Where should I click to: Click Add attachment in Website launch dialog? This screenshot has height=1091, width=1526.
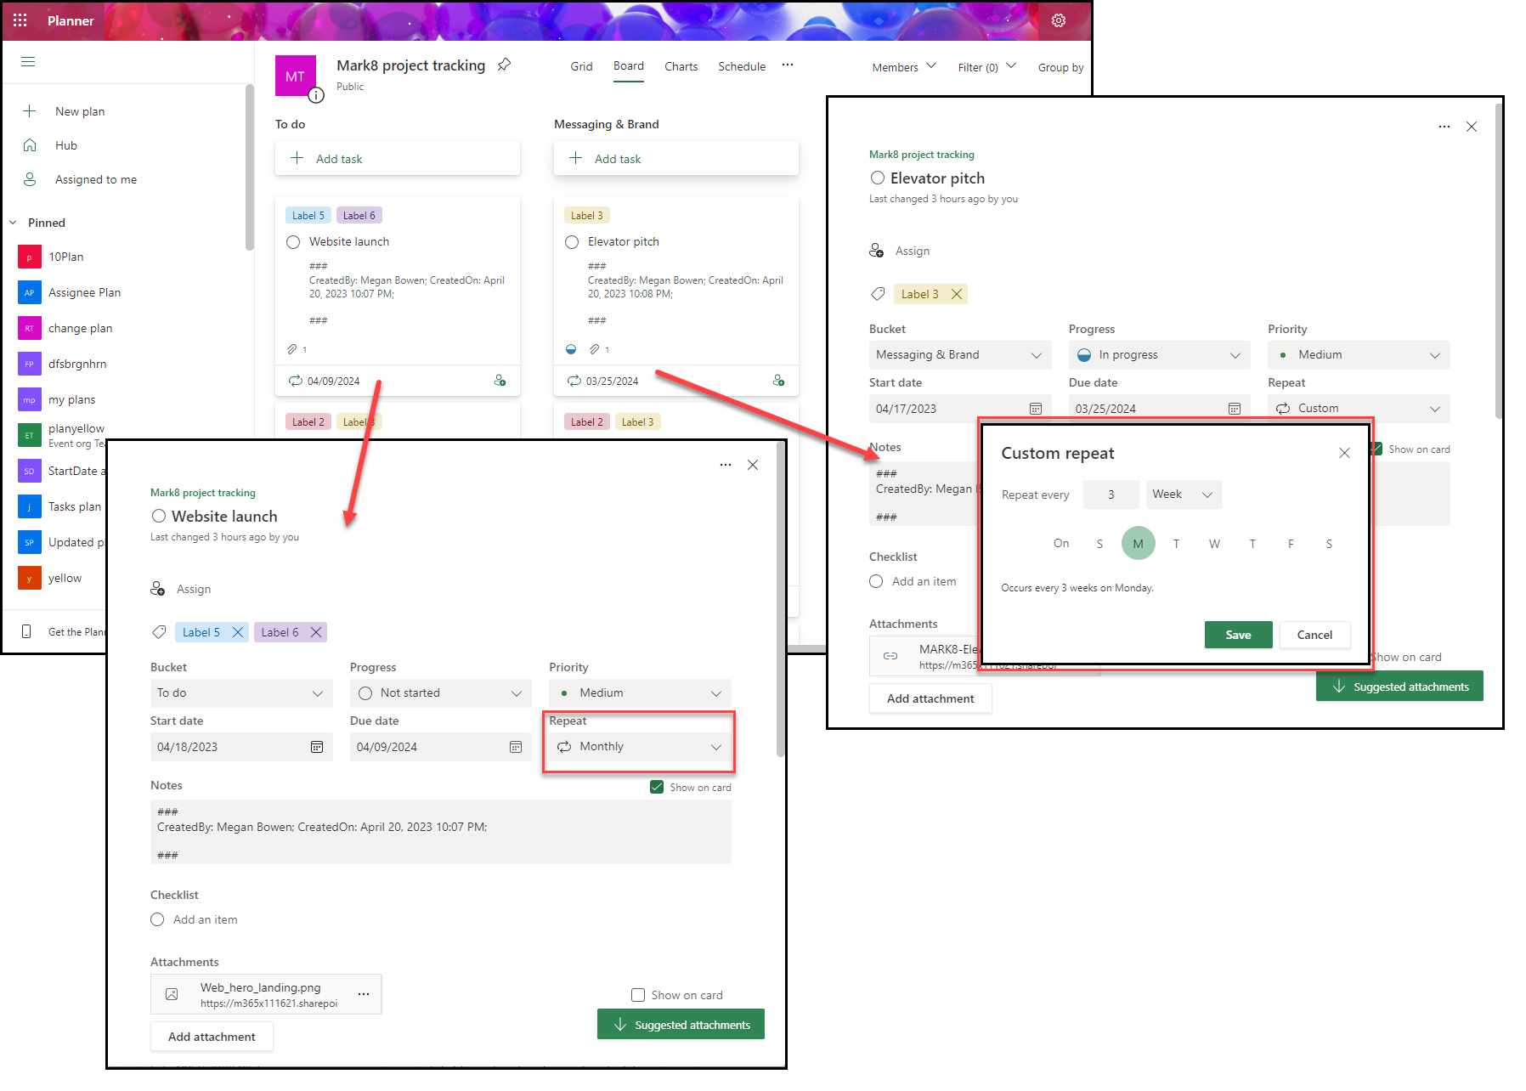point(212,1037)
